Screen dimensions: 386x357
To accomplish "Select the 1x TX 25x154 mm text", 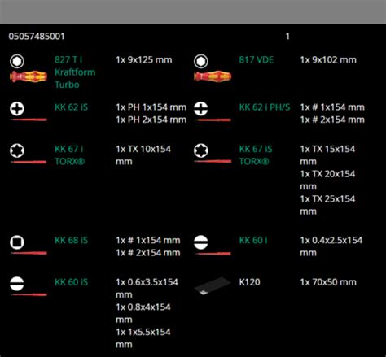I will coord(327,205).
